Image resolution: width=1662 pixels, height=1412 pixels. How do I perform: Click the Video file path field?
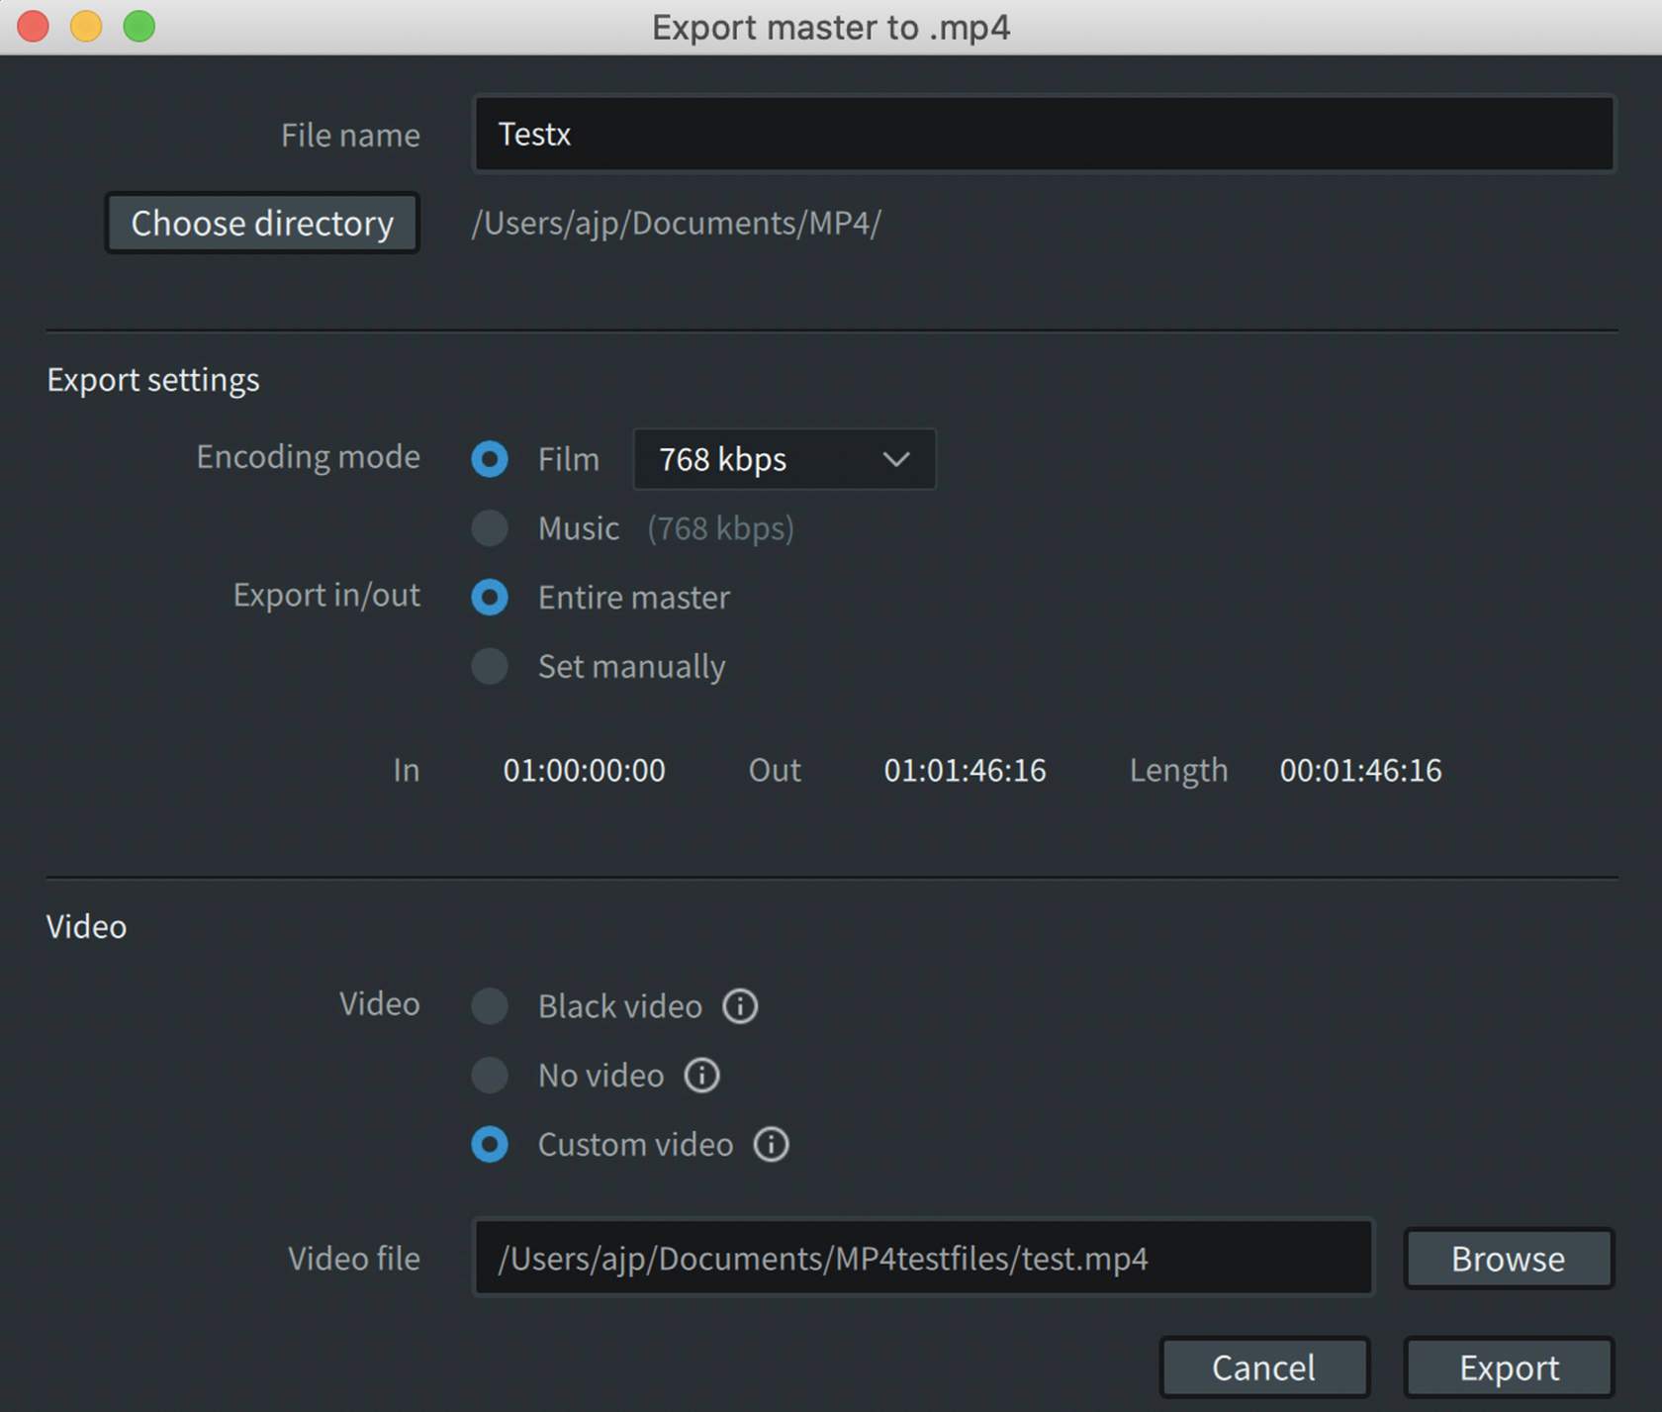pos(922,1259)
